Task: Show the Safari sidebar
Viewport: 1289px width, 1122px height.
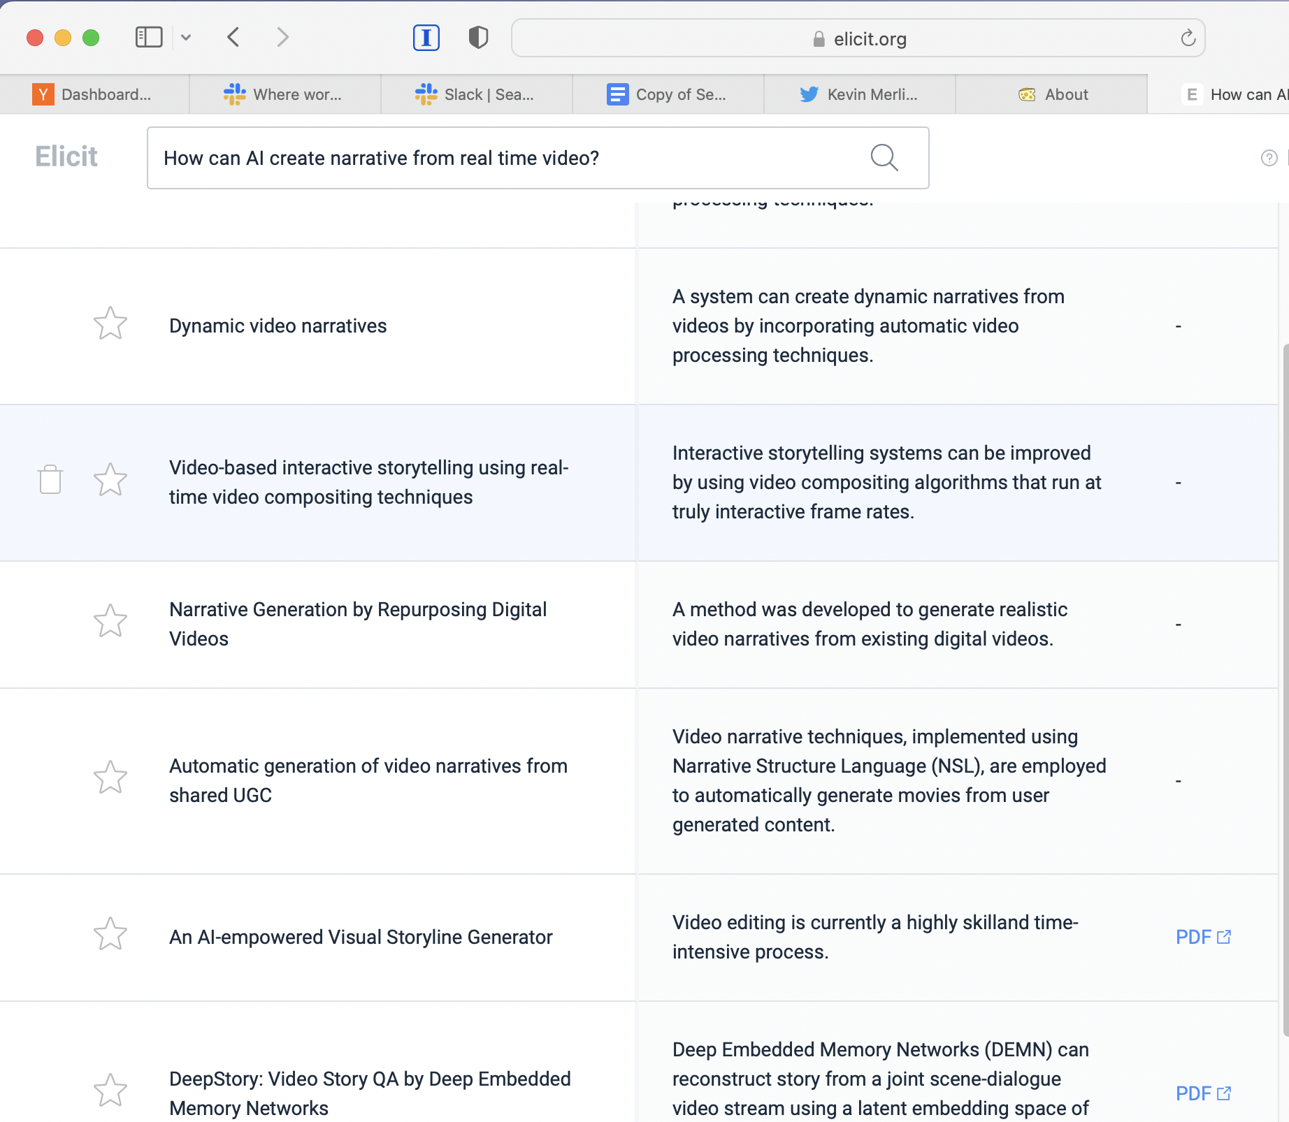Action: pos(148,38)
